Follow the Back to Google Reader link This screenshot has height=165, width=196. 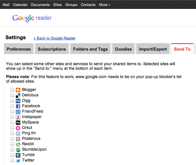[54, 38]
